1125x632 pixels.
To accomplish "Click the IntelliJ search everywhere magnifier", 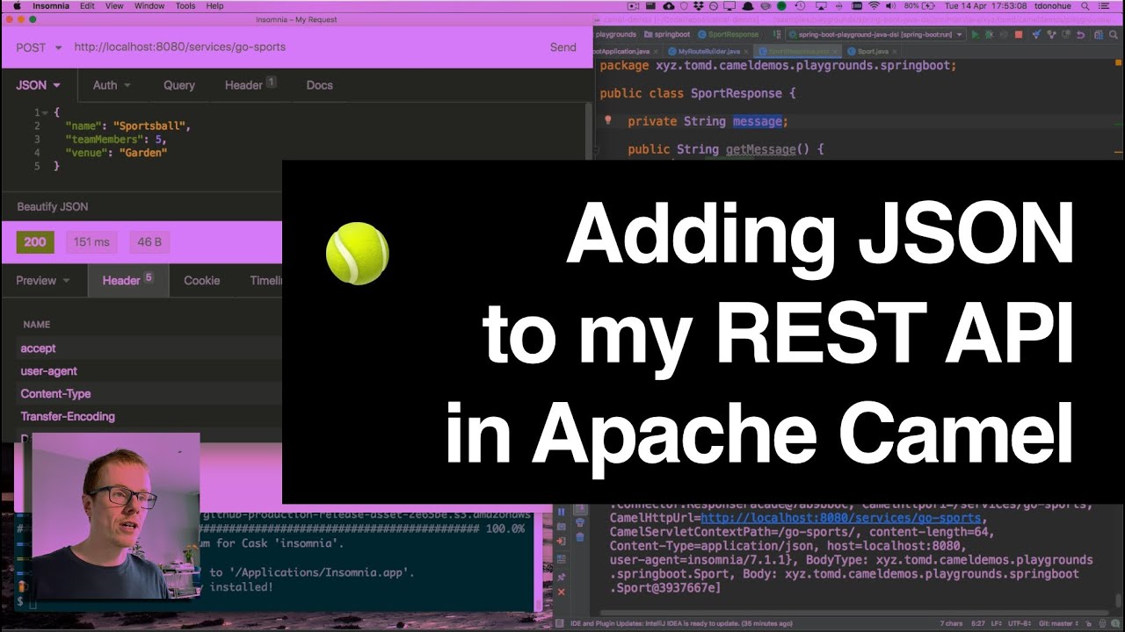I will (1114, 34).
